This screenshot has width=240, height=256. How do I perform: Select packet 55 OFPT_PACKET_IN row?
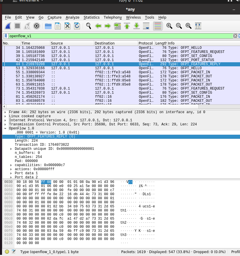click(x=121, y=72)
